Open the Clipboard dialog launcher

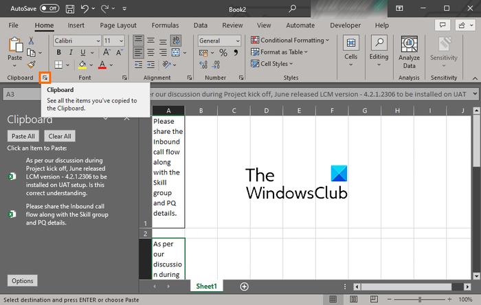point(45,78)
